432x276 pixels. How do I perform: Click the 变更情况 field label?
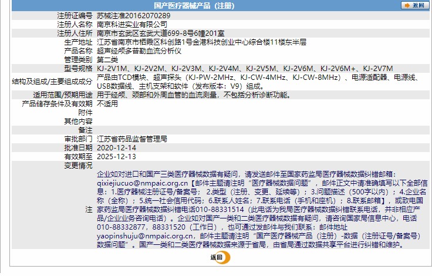point(78,166)
